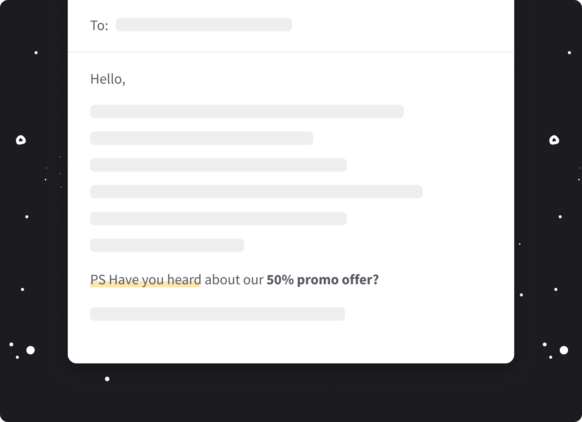This screenshot has height=422, width=582.
Task: Click the To recipient input field
Action: coord(204,25)
